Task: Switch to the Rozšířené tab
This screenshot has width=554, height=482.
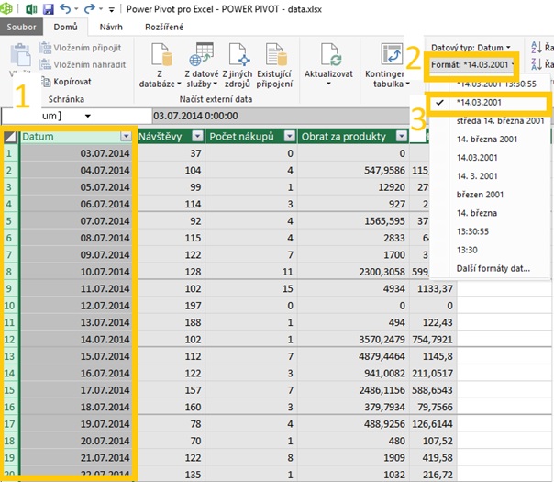Action: (x=164, y=27)
